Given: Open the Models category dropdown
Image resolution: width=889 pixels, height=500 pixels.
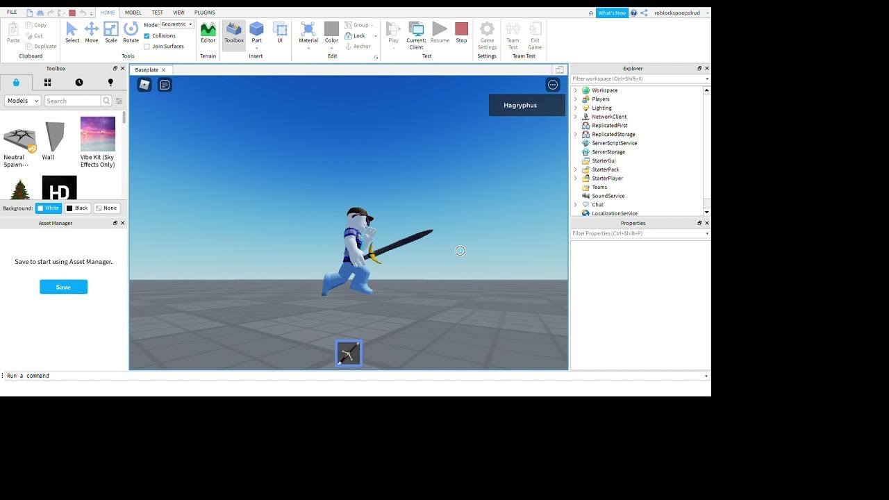Looking at the screenshot, I should tap(22, 101).
